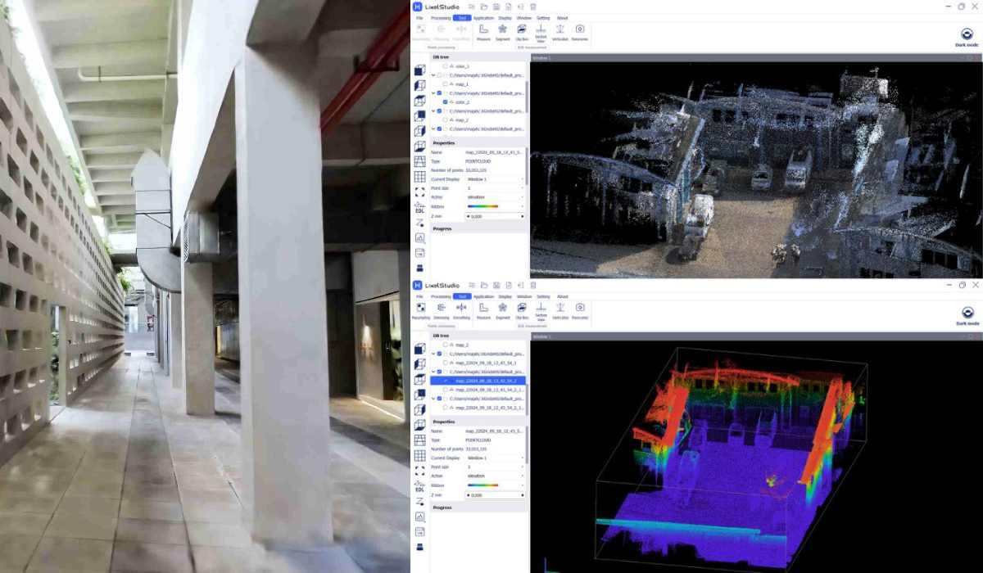Open the Setting menu
The width and height of the screenshot is (983, 573).
pos(544,17)
